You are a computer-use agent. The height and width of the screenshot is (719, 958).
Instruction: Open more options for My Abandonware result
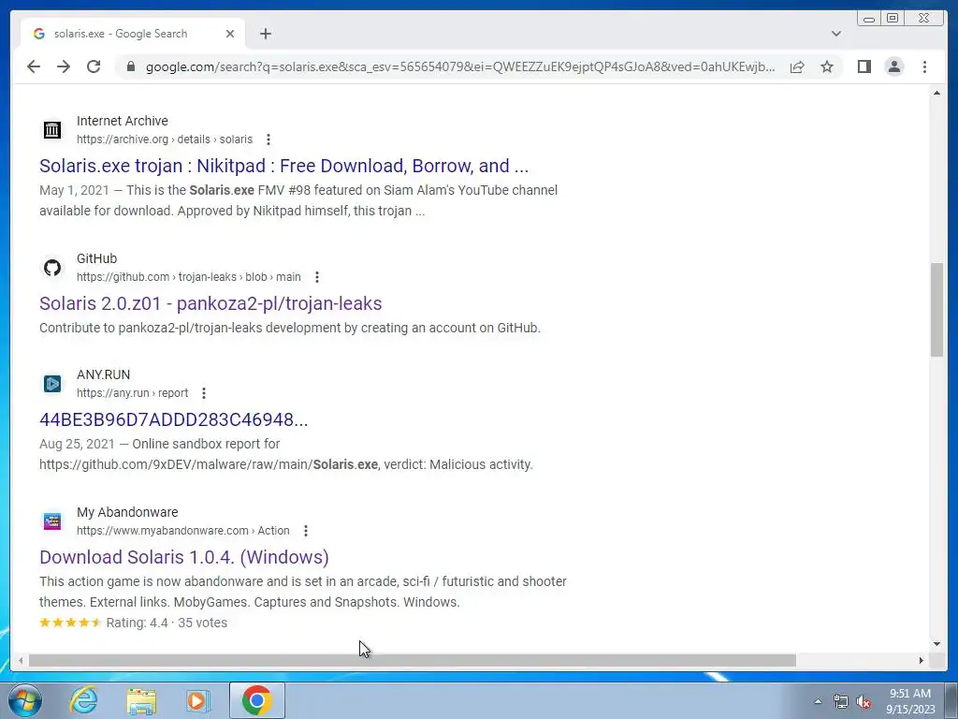[x=306, y=531]
